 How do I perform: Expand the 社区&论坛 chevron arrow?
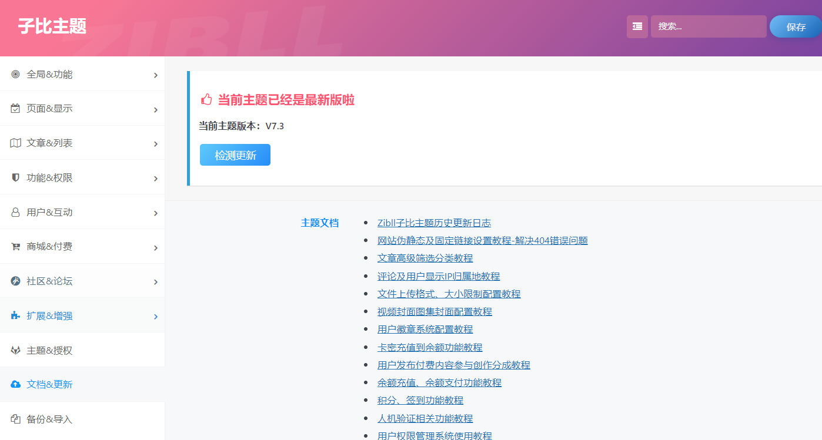(155, 282)
